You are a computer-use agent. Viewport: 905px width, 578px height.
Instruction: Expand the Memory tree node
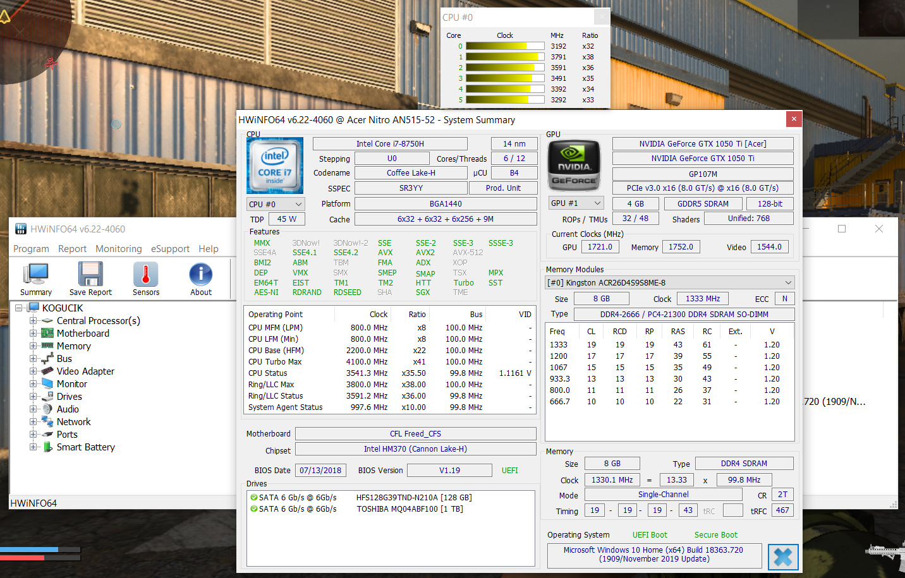tap(33, 346)
